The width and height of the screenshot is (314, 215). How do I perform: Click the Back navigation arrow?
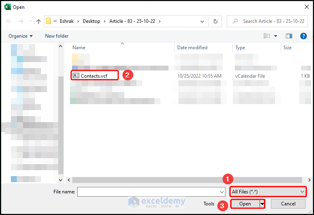click(9, 21)
